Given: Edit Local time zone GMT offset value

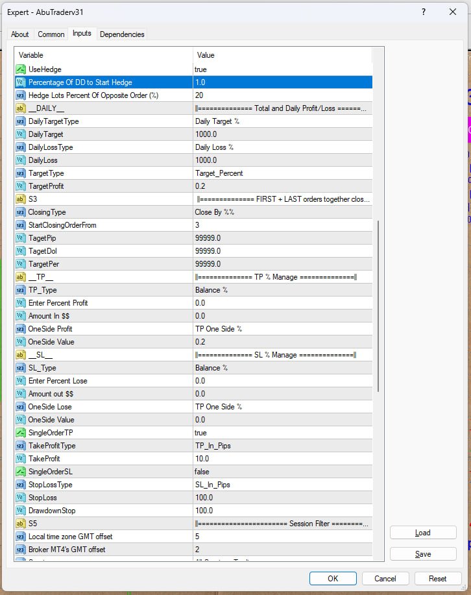Looking at the screenshot, I should (283, 537).
